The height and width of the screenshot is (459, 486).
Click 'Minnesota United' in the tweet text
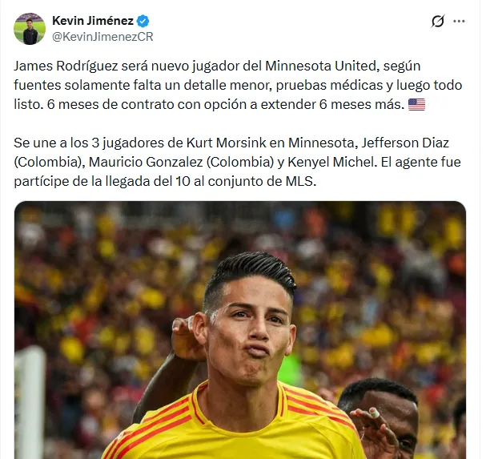click(323, 66)
